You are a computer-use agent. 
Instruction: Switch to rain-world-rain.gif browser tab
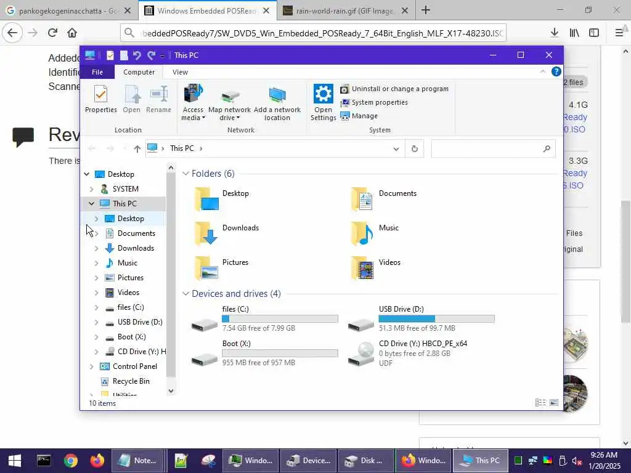[x=345, y=11]
